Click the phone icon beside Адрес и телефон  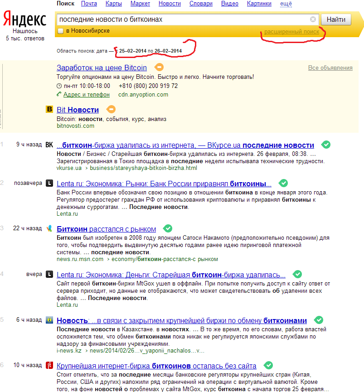pos(59,94)
